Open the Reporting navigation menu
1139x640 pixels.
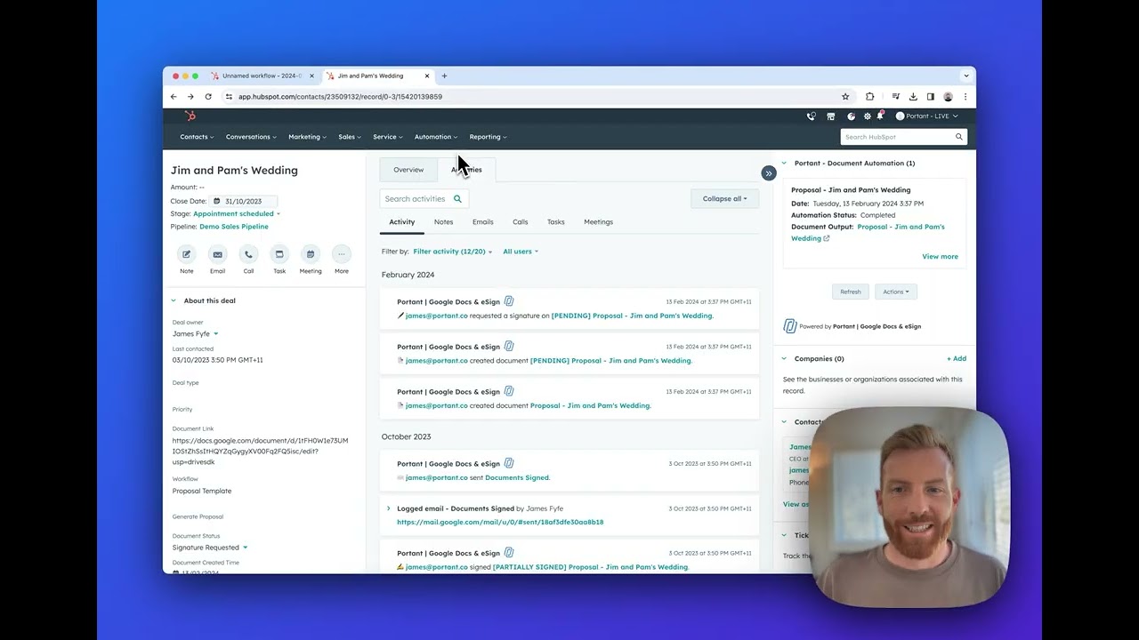(488, 137)
